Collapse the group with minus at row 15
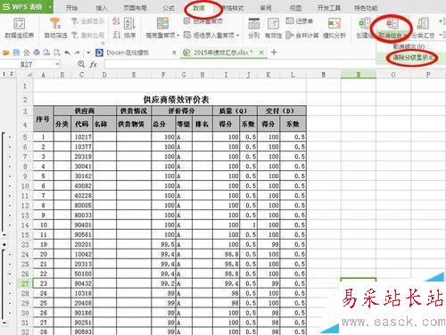Screen dimensions: 446x335 point(4,235)
